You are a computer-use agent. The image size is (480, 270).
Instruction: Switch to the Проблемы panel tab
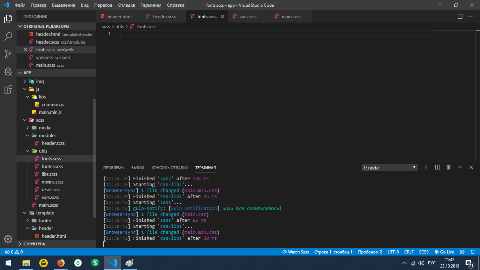114,168
